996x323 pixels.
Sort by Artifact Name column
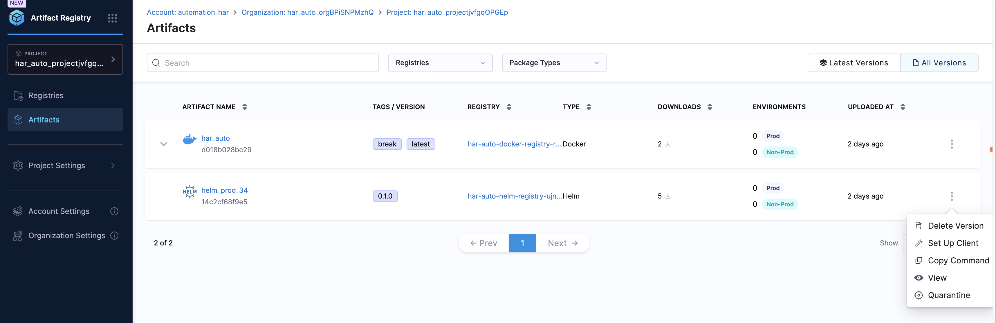244,107
